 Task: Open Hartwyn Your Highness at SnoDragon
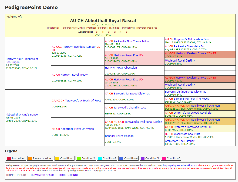coord(22,60)
